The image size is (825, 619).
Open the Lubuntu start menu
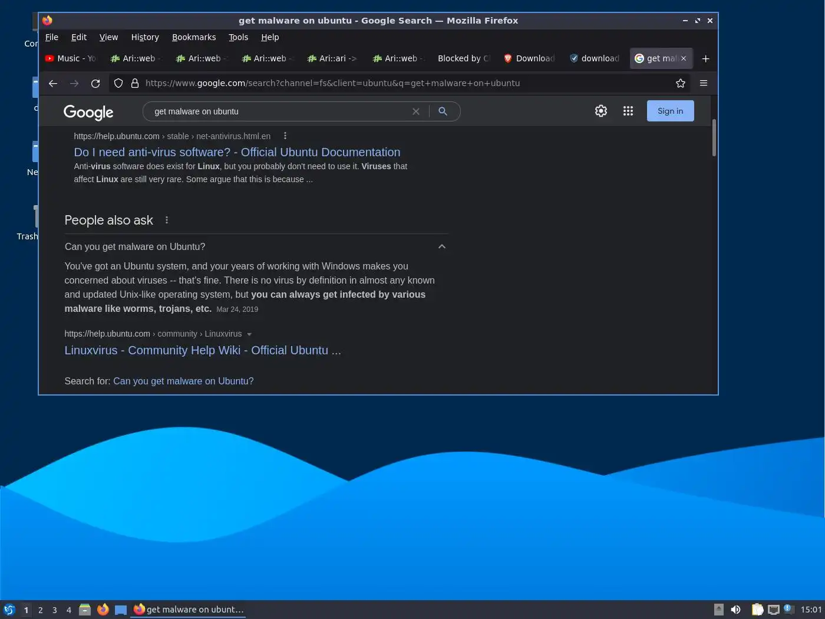tap(9, 610)
